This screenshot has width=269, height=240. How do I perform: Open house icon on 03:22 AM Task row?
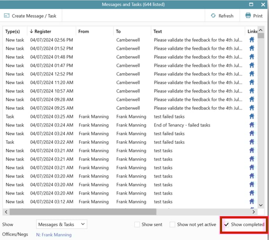(x=252, y=142)
